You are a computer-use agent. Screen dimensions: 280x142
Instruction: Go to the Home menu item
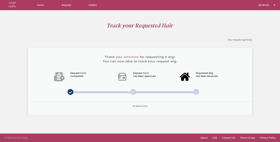(40, 5)
